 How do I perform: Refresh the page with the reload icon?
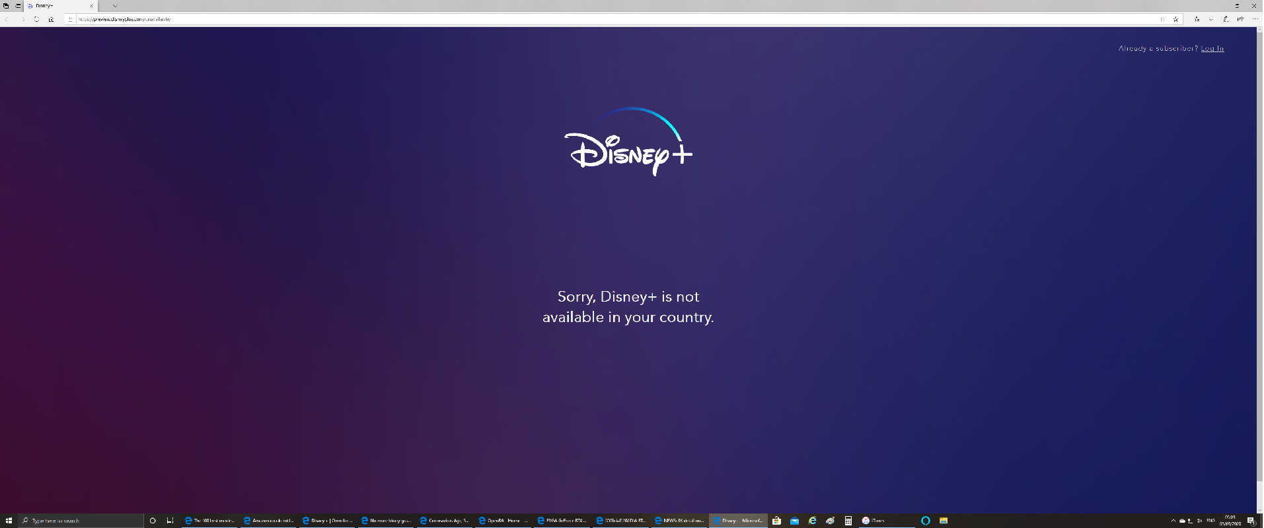click(36, 19)
